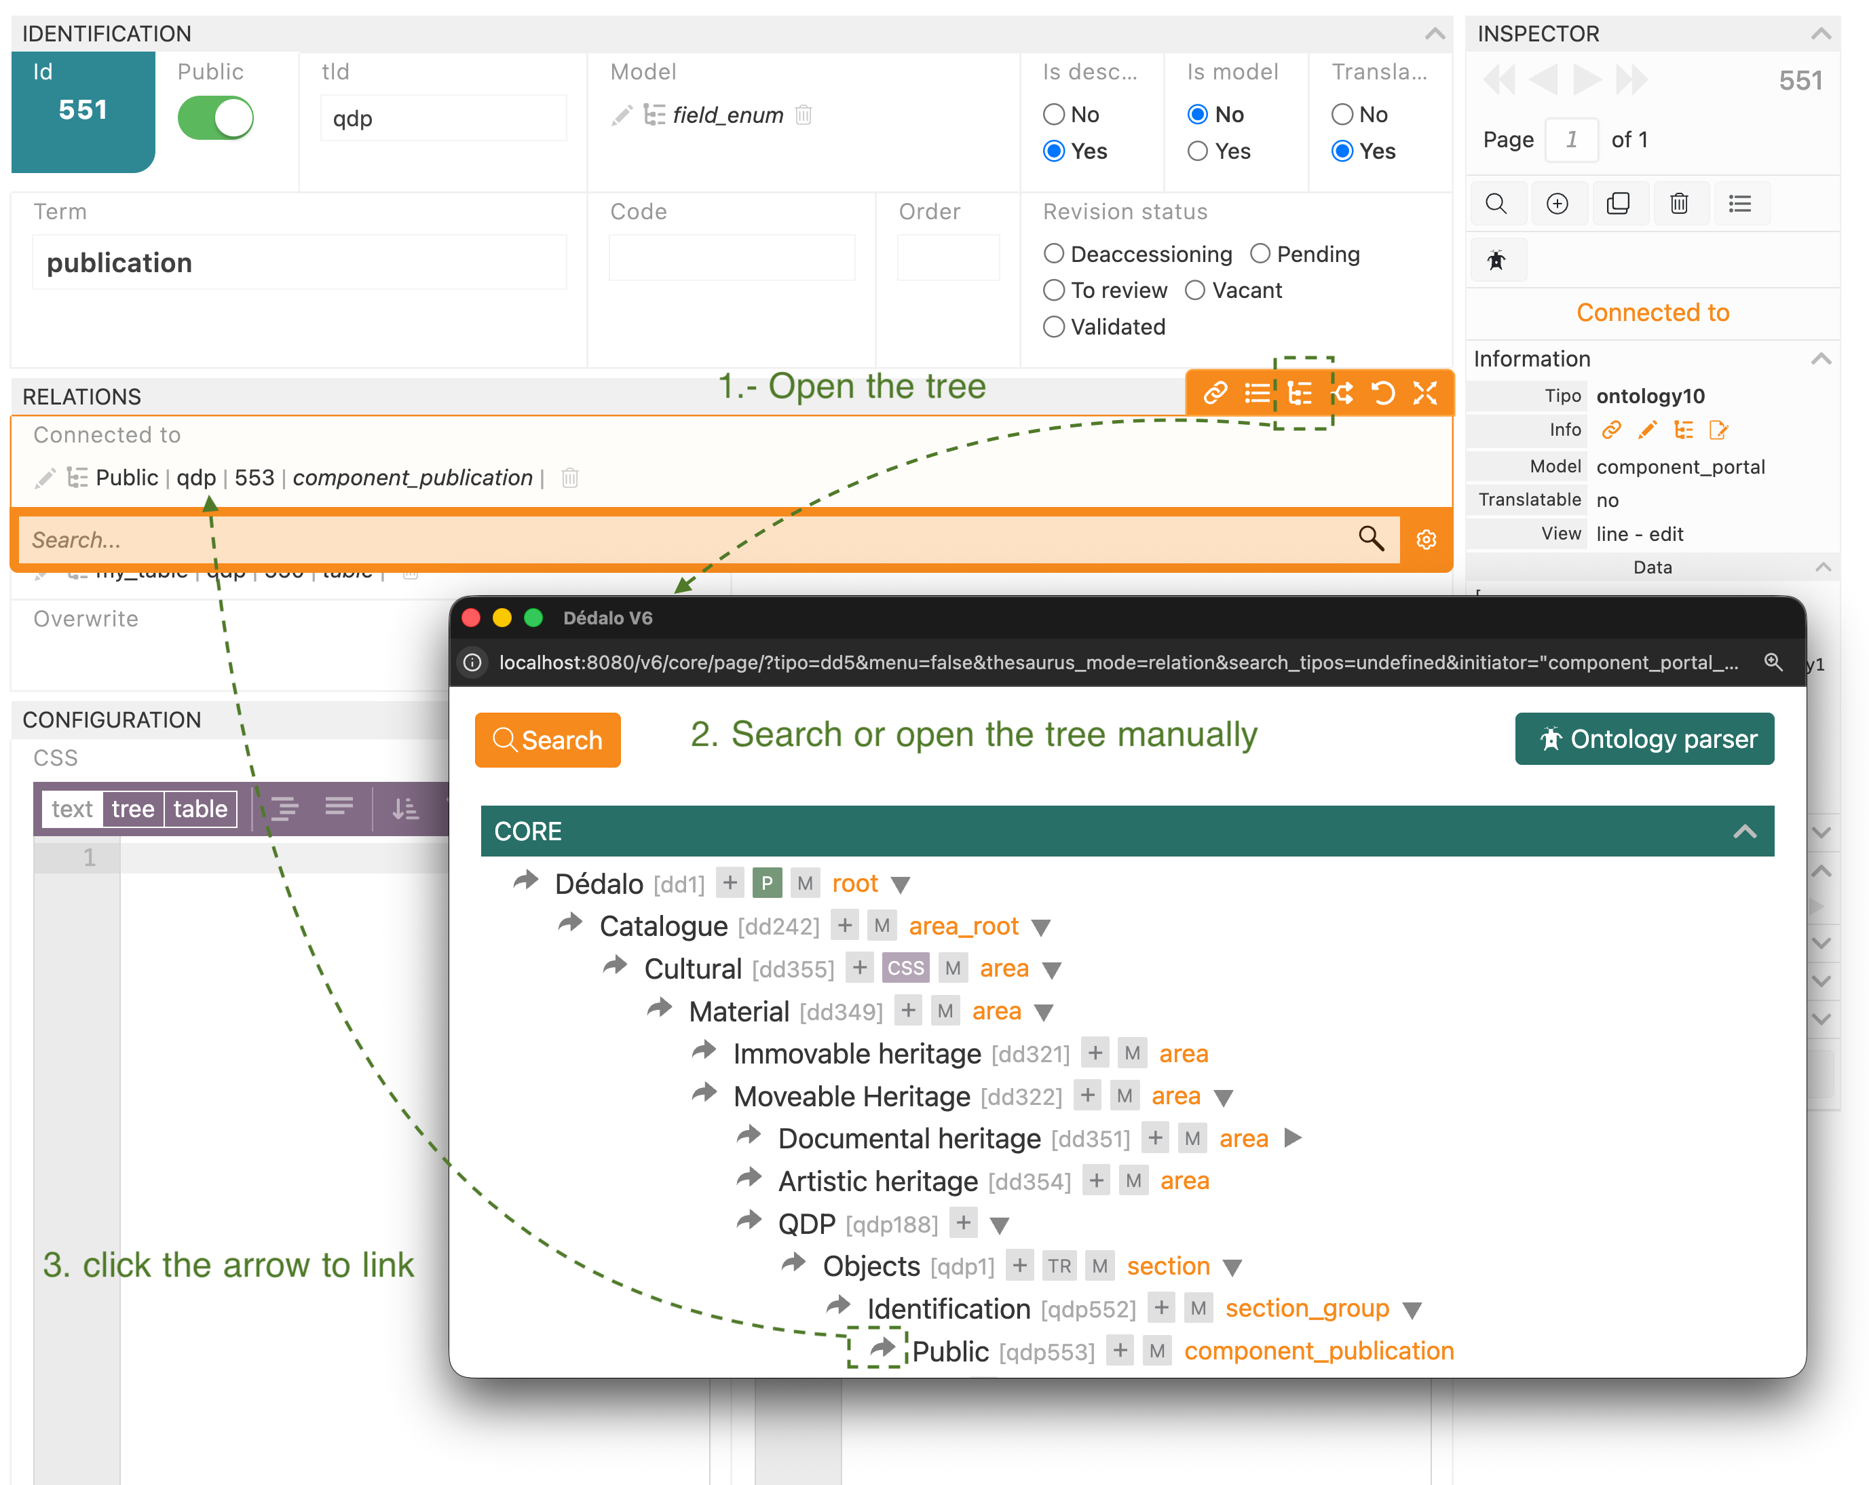Collapse the Dédalo root tree arrow

click(x=901, y=884)
